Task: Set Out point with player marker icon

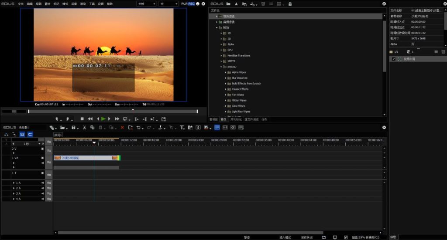Action: point(69,119)
